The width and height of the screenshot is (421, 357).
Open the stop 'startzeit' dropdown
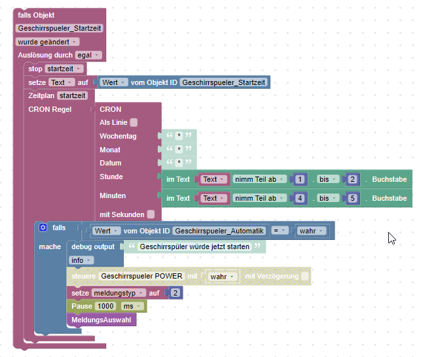64,69
